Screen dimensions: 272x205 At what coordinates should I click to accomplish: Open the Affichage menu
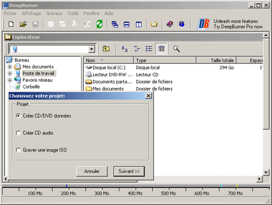pos(32,14)
